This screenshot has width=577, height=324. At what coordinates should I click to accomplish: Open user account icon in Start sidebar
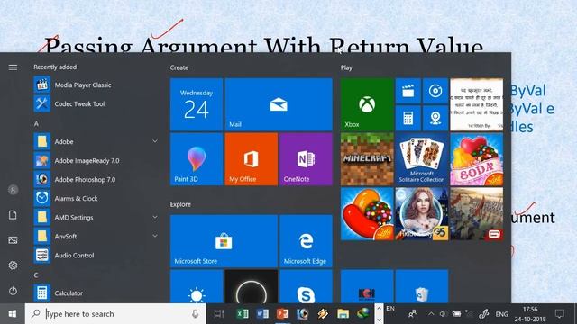13,190
